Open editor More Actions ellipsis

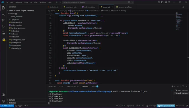pyautogui.click(x=186, y=7)
